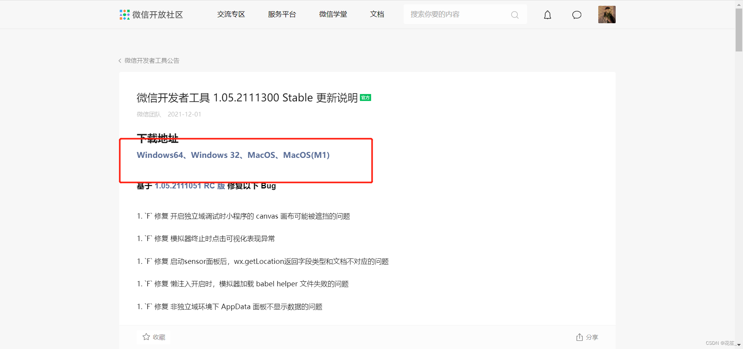Click the WeChat Open Community logo
This screenshot has width=743, height=349.
pos(151,15)
